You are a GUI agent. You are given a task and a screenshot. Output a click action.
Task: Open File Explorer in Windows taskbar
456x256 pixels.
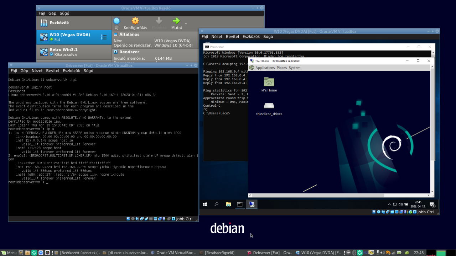(228, 204)
